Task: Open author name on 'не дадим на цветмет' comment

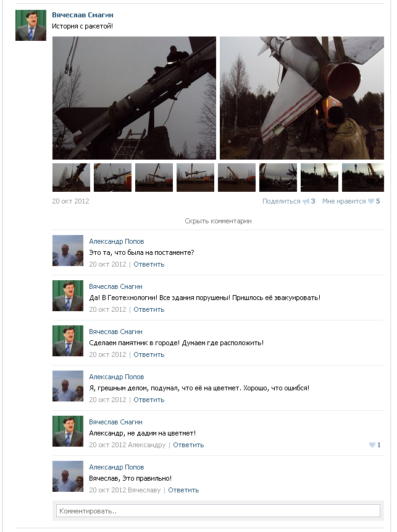Action: (x=115, y=422)
